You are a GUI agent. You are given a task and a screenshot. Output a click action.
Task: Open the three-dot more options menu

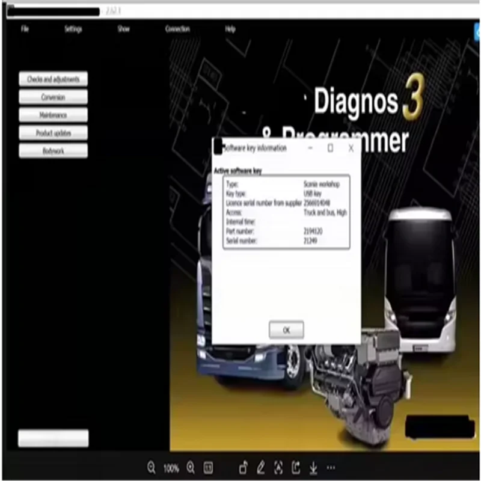click(331, 468)
